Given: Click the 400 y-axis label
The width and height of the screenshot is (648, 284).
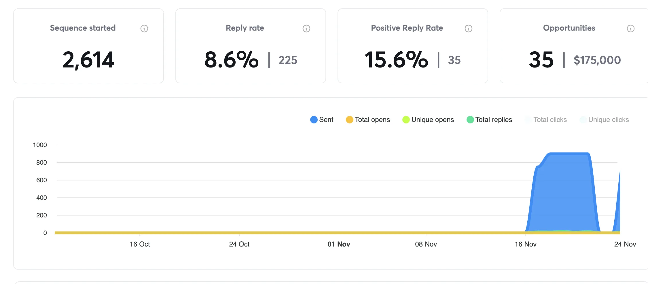Looking at the screenshot, I should click(x=41, y=198).
